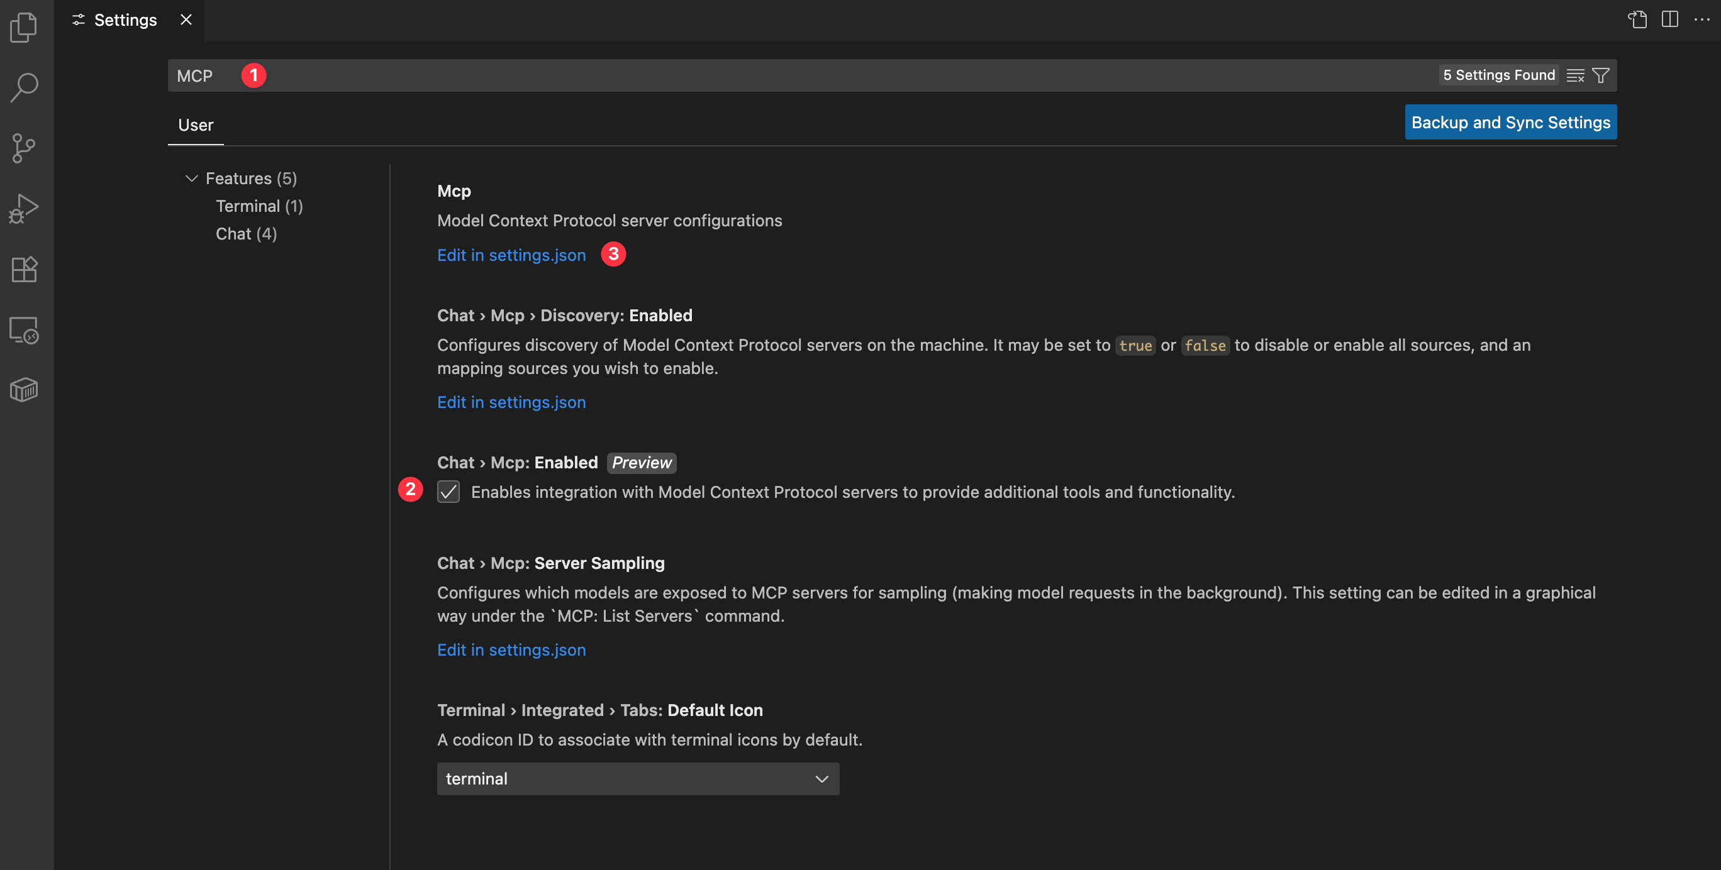This screenshot has width=1721, height=870.
Task: Open the Run and Debug view
Action: coord(24,209)
